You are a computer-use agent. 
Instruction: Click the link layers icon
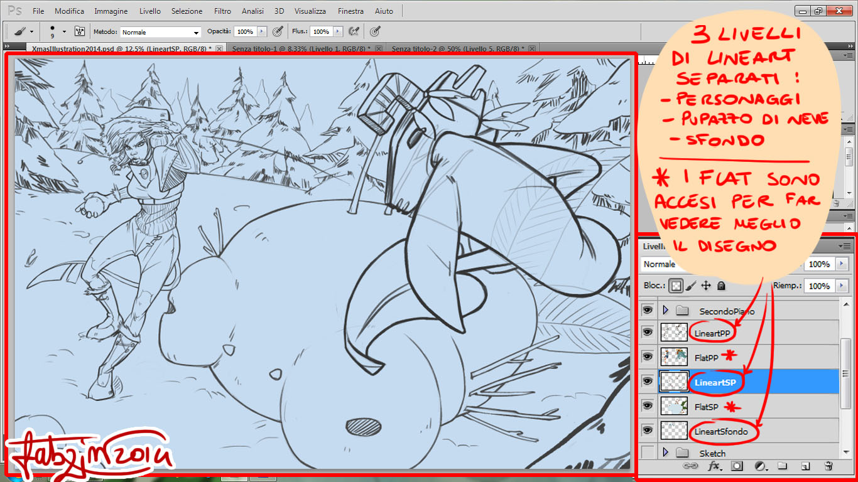(x=690, y=466)
